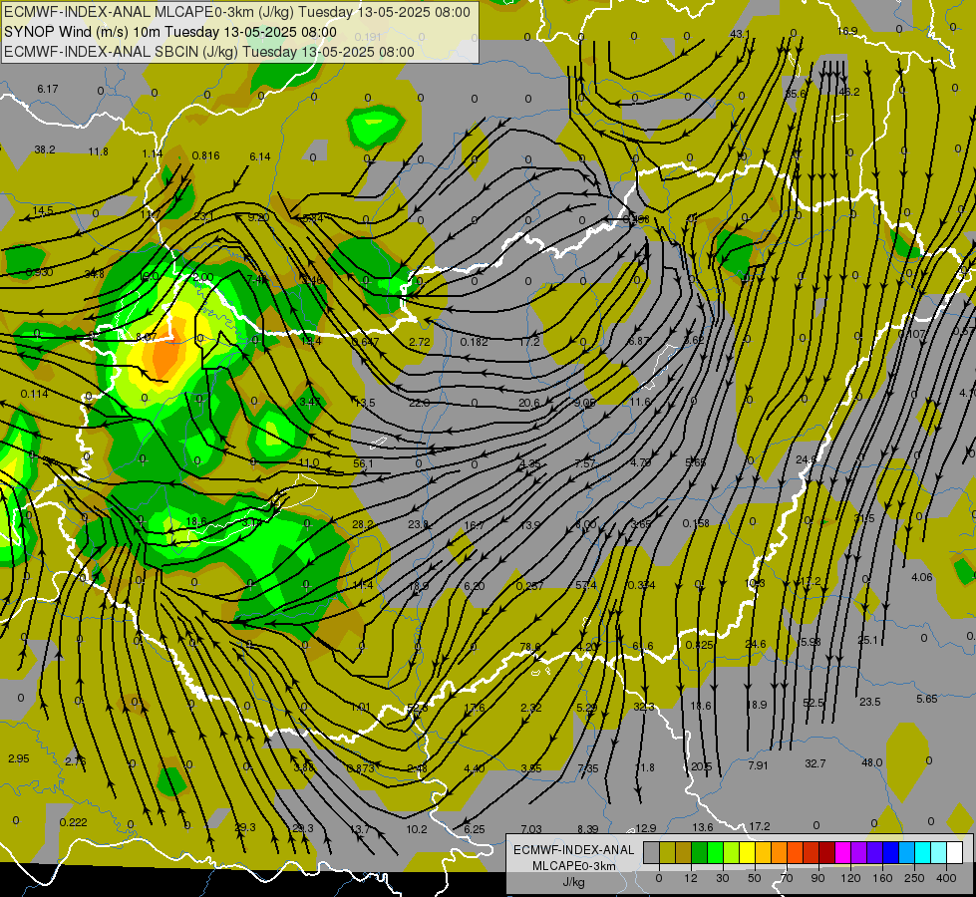Click the map value 0.114

(x=34, y=394)
